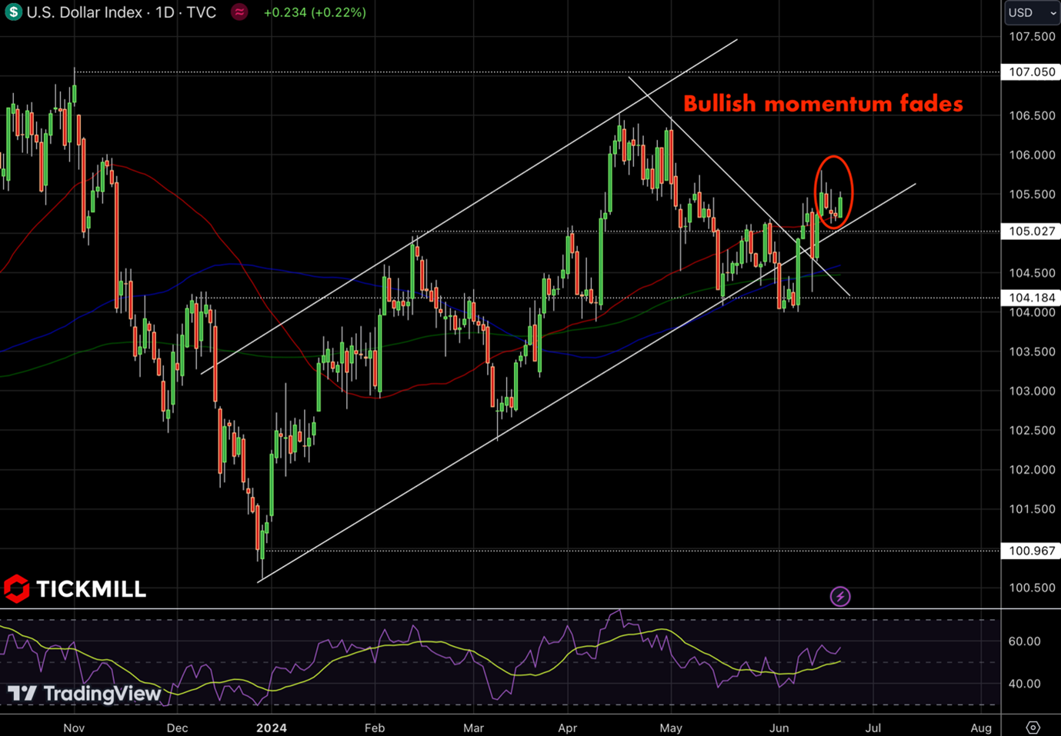The image size is (1061, 736).
Task: Click the pink data status icon beside TVC
Action: pos(239,12)
